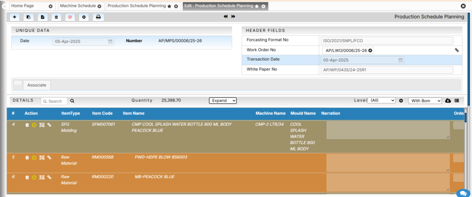Click item name PWD-HDPE BLOW B56003

pos(161,157)
